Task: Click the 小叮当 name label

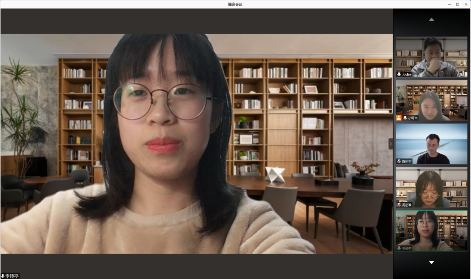Action: [x=412, y=118]
